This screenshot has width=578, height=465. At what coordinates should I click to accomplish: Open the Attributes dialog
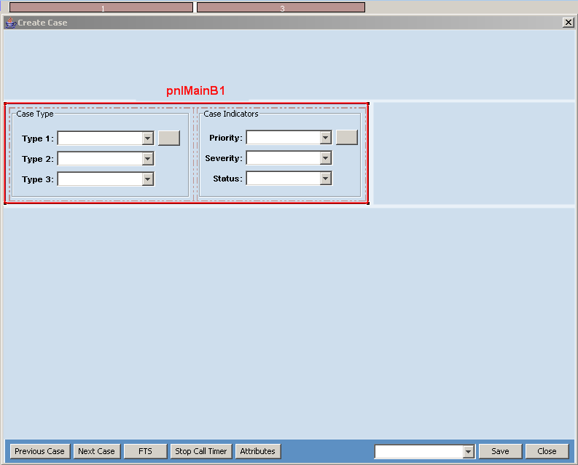(x=258, y=451)
